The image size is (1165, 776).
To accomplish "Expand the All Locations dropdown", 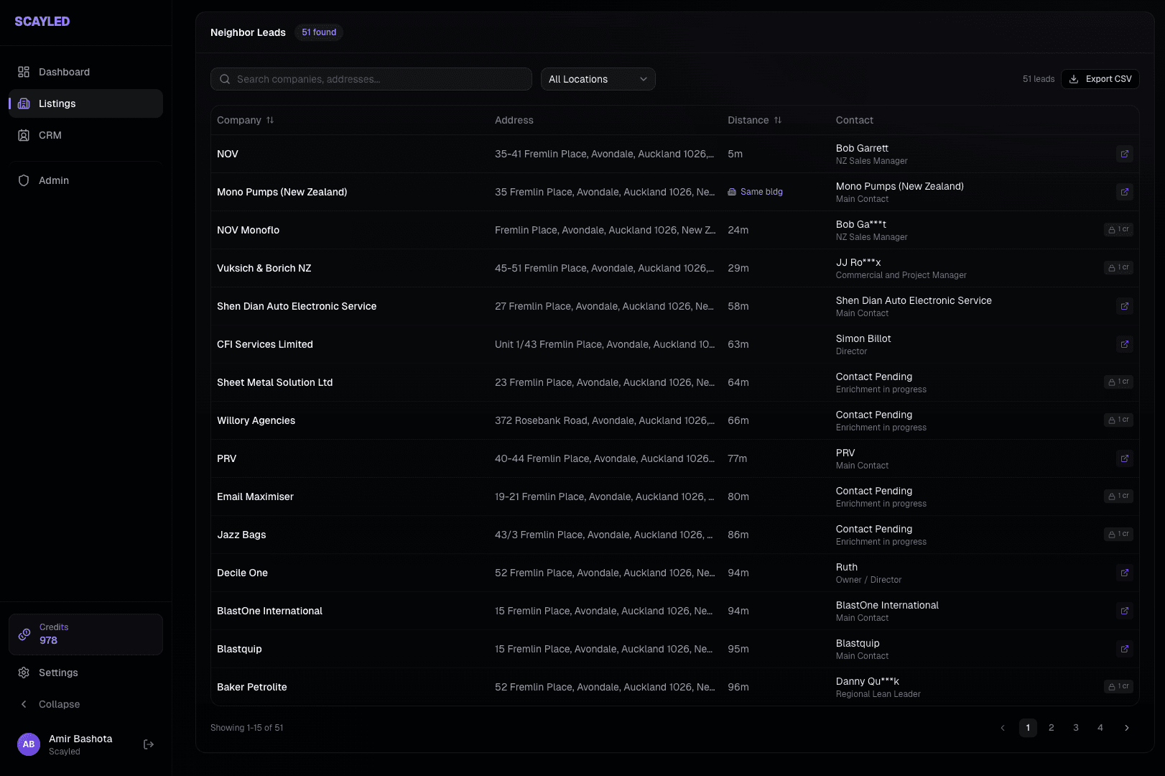I will (598, 79).
